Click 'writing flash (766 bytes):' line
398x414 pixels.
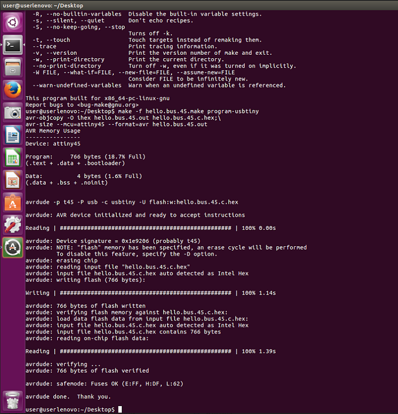pyautogui.click(x=85, y=280)
